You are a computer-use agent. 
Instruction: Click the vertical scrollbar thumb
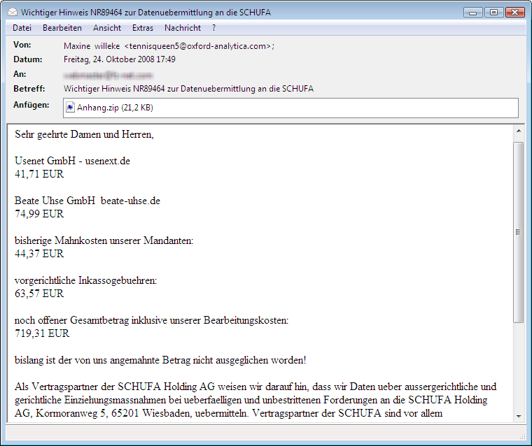[x=519, y=232]
